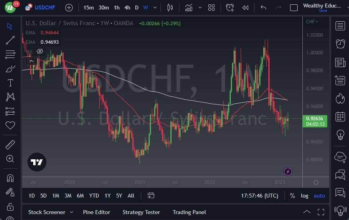Open the news panel
The image size is (349, 220).
(x=340, y=62)
